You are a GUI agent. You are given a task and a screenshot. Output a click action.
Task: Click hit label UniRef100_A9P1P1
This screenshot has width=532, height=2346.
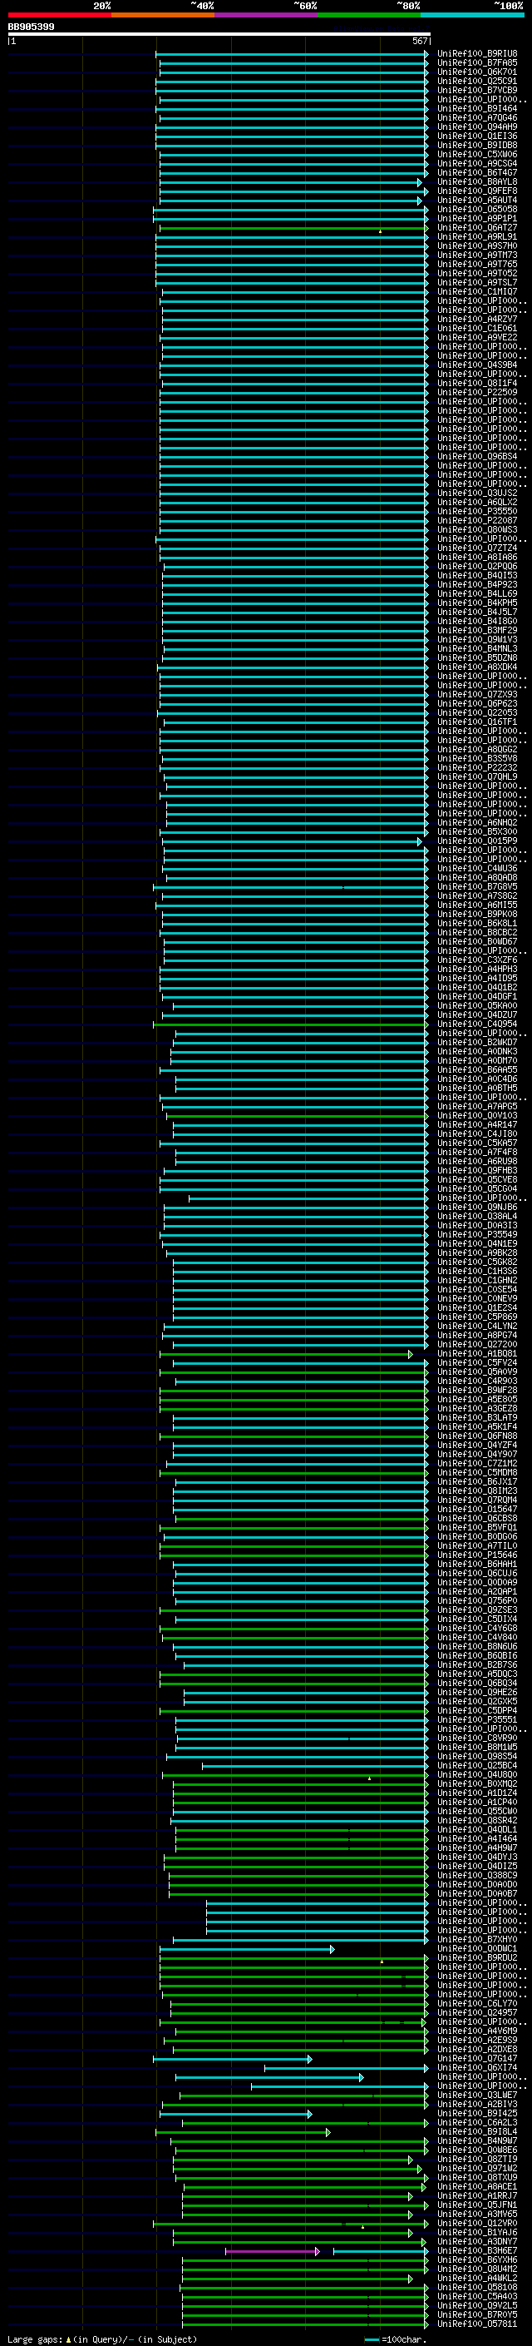click(476, 219)
